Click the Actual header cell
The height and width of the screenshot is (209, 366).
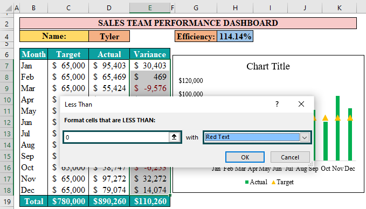(109, 54)
